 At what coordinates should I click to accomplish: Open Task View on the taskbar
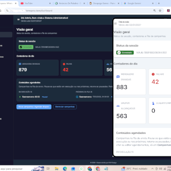tap(48, 169)
